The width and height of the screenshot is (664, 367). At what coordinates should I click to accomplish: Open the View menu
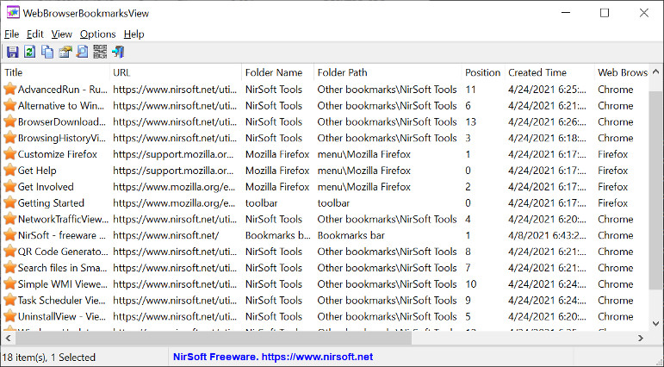point(62,34)
